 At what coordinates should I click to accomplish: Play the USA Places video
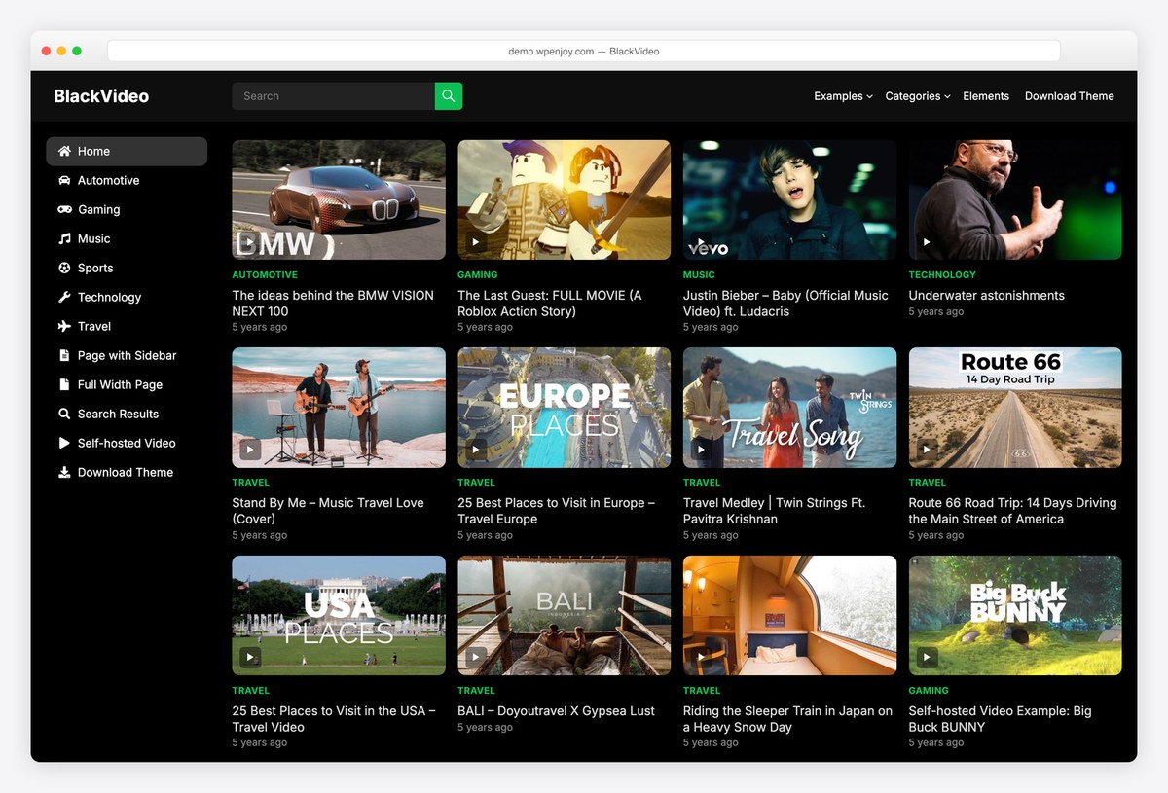tap(250, 657)
